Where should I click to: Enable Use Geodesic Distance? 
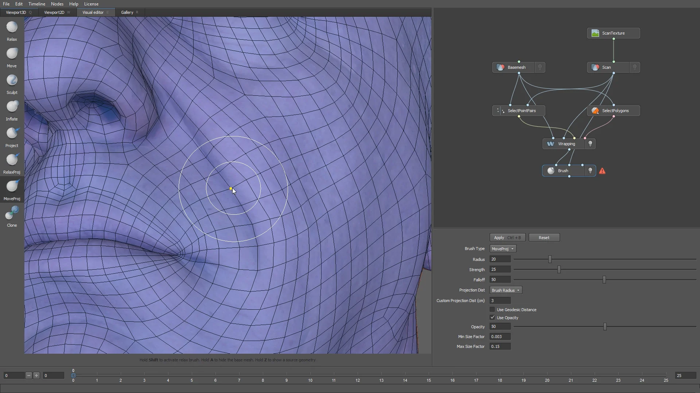click(492, 310)
